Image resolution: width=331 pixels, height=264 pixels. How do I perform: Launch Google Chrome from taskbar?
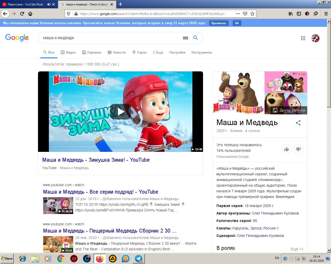click(61, 259)
